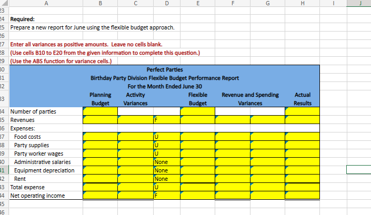
Task: Select Planning Budget cell for Party worker wages
Action: pos(101,153)
